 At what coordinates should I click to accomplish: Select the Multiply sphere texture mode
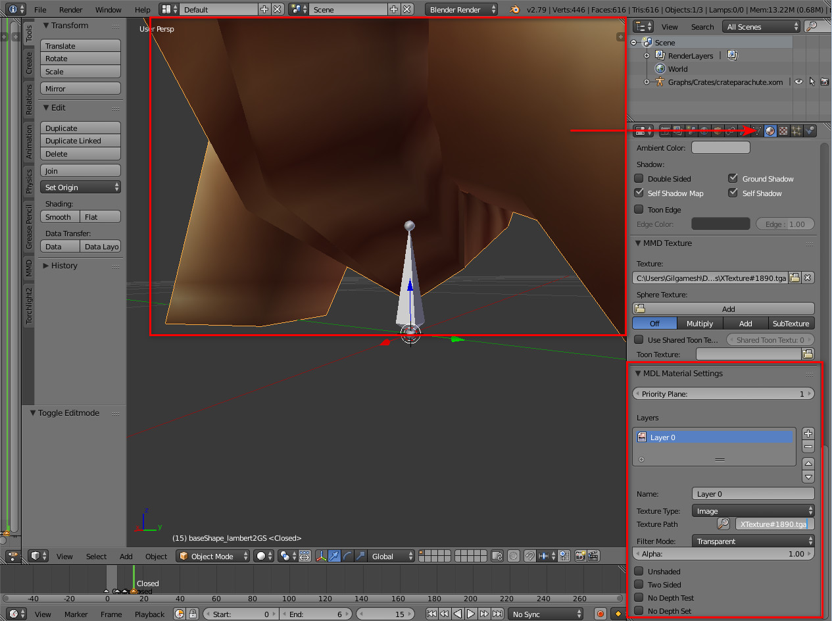pos(700,323)
